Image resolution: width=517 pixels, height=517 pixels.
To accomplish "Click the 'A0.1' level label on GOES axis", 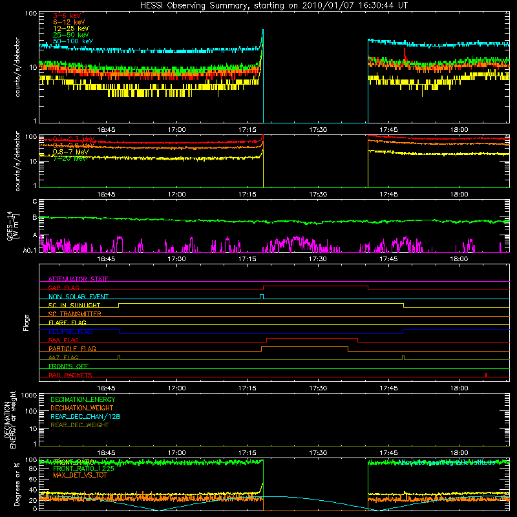I will [x=30, y=250].
